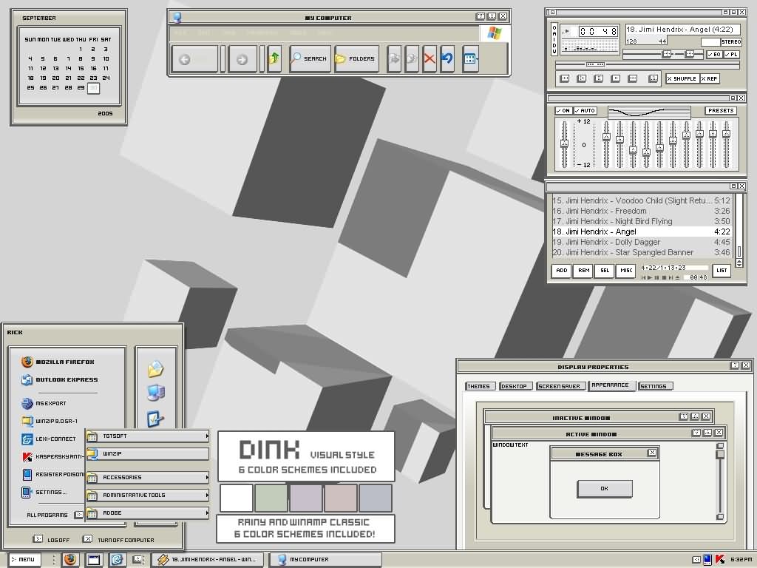
Task: Toggle the equalizer ON checkbox
Action: pyautogui.click(x=563, y=111)
